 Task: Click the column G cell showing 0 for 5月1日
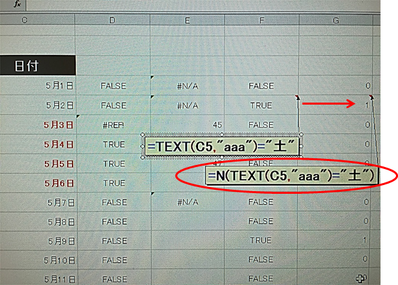336,85
